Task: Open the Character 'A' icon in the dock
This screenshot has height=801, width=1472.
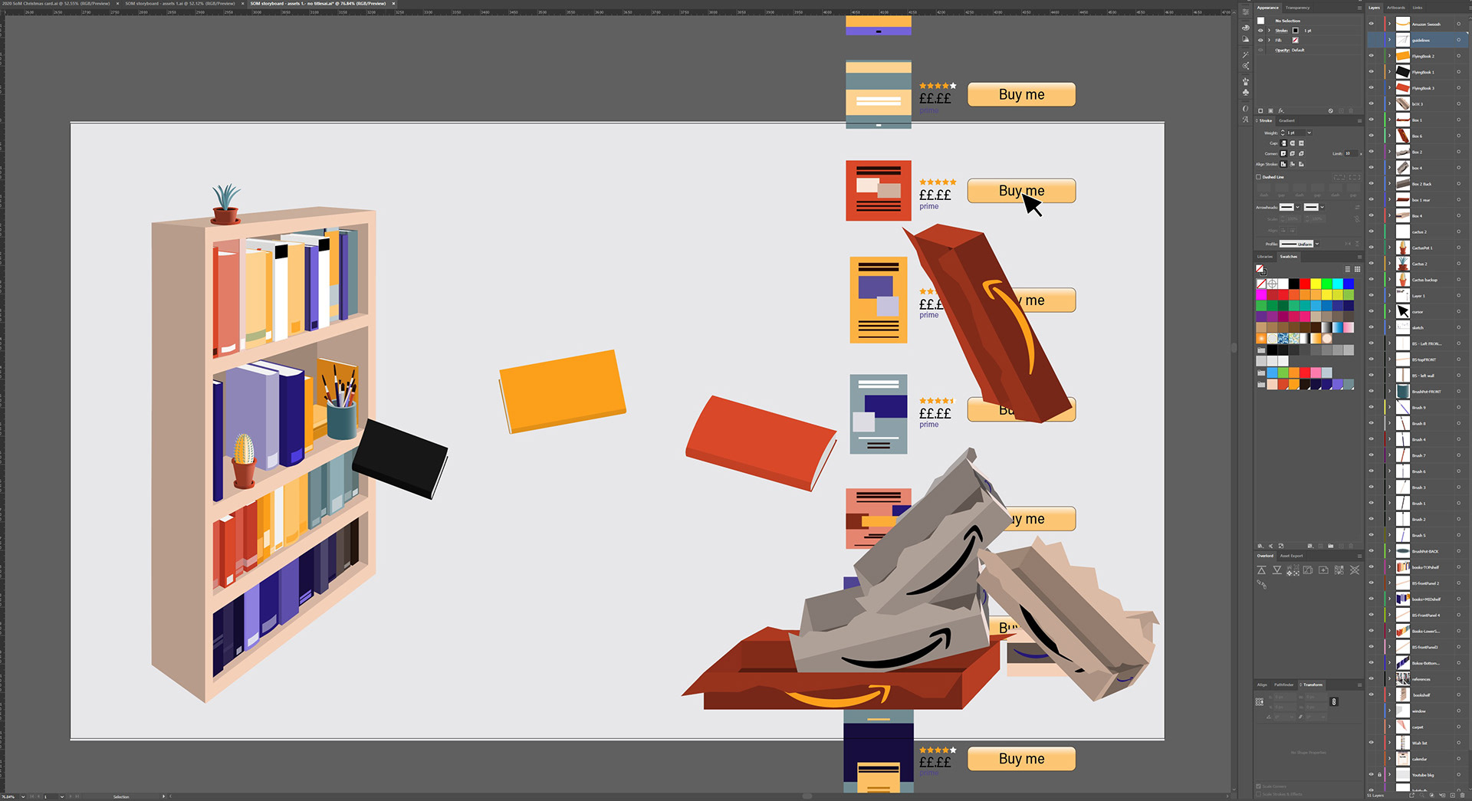Action: (1245, 119)
